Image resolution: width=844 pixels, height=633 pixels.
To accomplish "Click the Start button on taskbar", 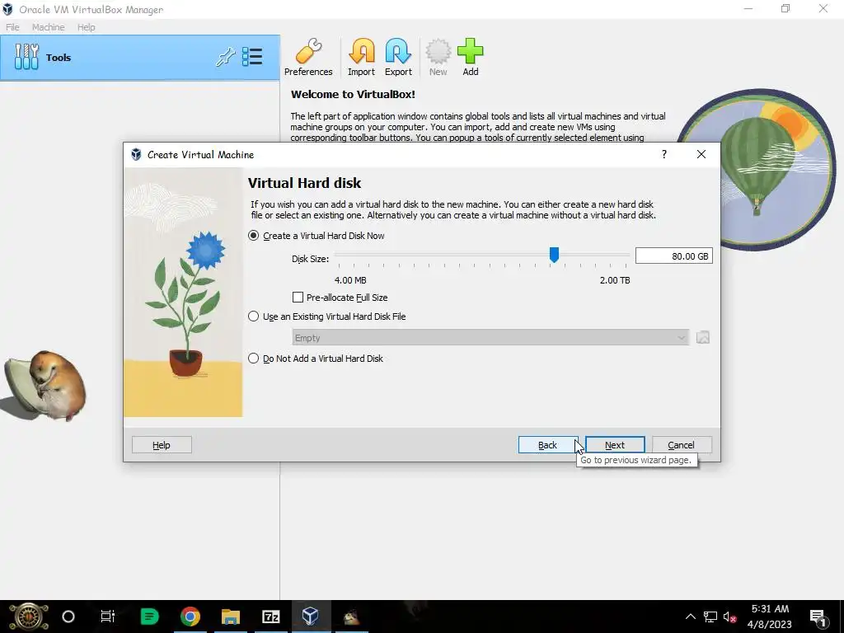I will tap(29, 617).
